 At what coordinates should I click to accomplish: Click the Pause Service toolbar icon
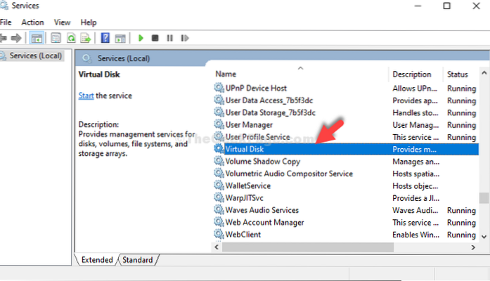coord(169,38)
